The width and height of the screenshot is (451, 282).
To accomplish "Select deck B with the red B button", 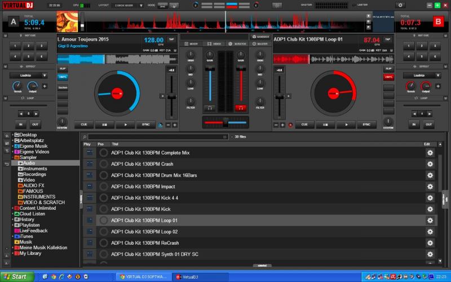I will [438, 21].
